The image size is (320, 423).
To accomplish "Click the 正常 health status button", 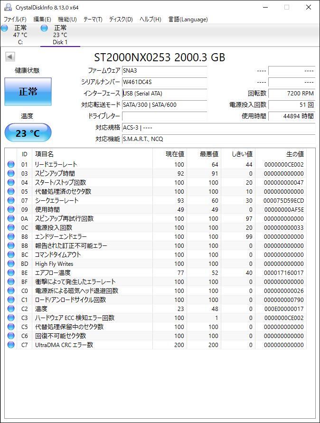I will point(28,92).
